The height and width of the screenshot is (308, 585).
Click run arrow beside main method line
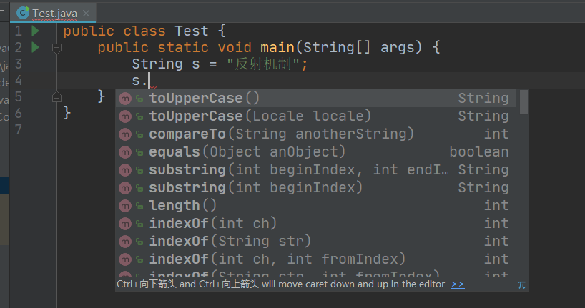coord(36,47)
